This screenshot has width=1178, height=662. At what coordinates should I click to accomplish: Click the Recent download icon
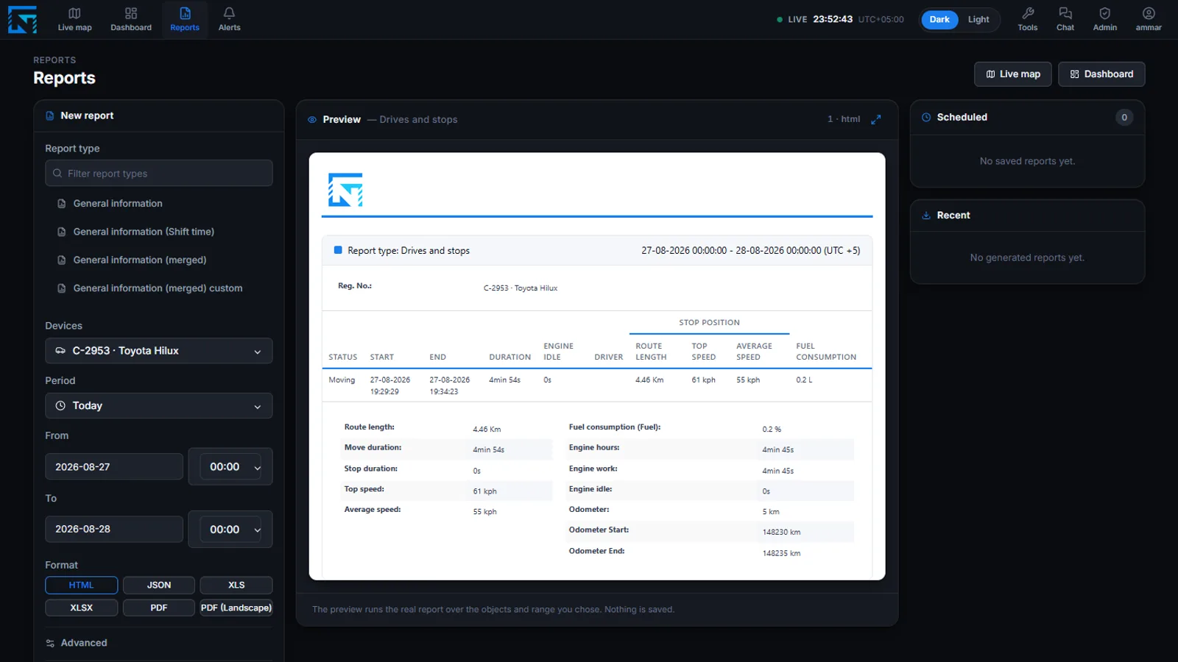coord(926,216)
